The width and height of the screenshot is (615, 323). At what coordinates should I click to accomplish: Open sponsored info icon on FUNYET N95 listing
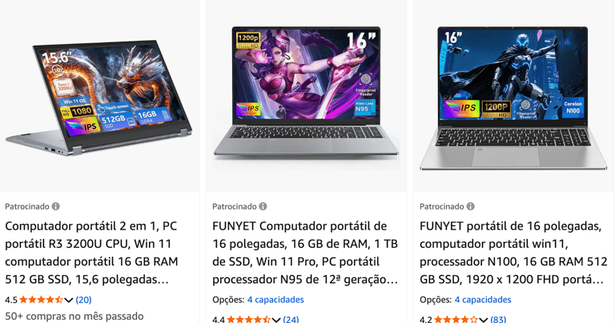pyautogui.click(x=263, y=206)
